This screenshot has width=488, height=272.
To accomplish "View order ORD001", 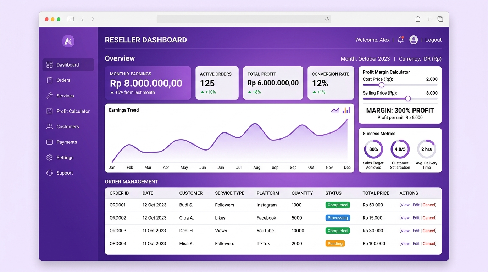I will coord(405,205).
